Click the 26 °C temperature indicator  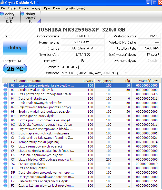click(15, 69)
